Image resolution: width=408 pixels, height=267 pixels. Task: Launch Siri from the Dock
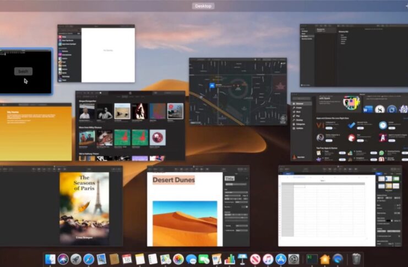coord(63,259)
